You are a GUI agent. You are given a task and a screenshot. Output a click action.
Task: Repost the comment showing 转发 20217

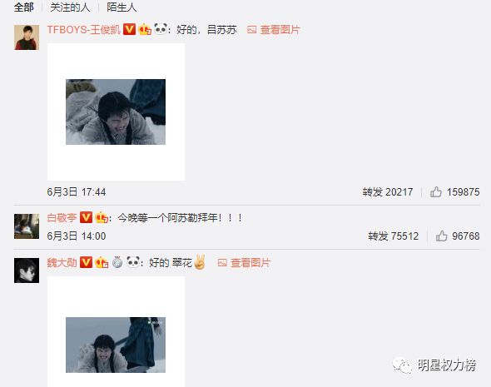(388, 192)
